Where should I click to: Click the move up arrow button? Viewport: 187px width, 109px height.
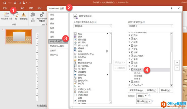[x=177, y=62]
